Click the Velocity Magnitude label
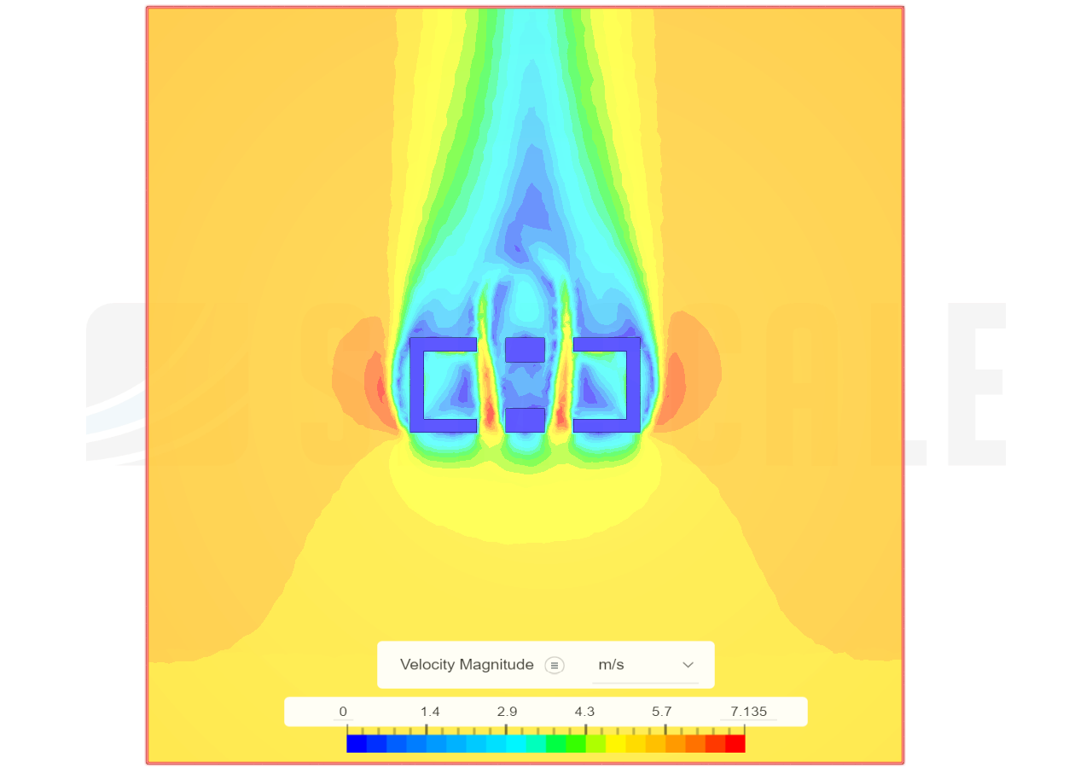1092x768 pixels. pos(467,665)
